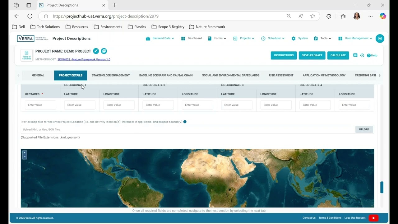Expand Projects dropdown menu
398x224 pixels.
(x=244, y=38)
